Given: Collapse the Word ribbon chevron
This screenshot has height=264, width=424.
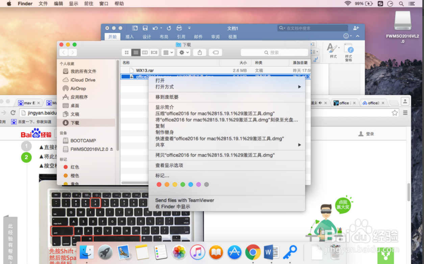Looking at the screenshot, I should (x=358, y=36).
